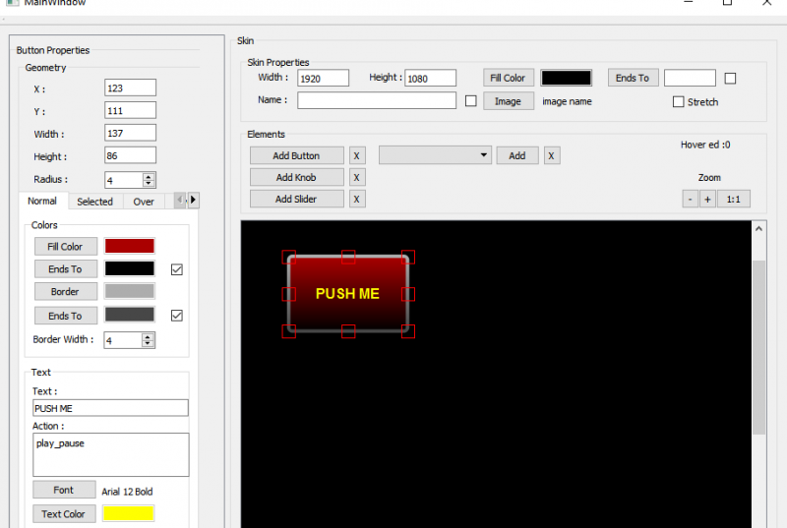Click the button Height input field
This screenshot has height=528, width=787.
click(x=131, y=155)
